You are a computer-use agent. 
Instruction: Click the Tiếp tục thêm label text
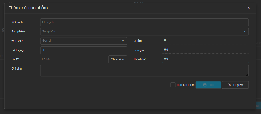[185, 85]
